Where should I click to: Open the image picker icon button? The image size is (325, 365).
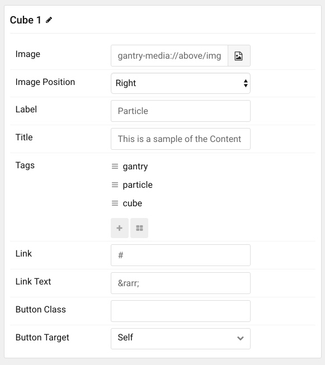[239, 56]
